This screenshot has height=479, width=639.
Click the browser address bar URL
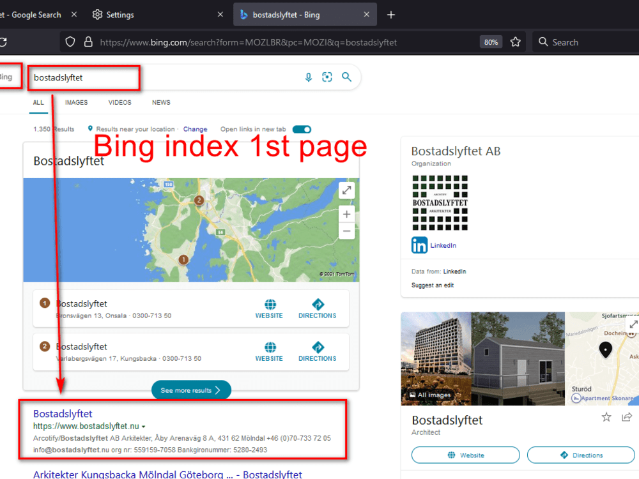click(248, 42)
